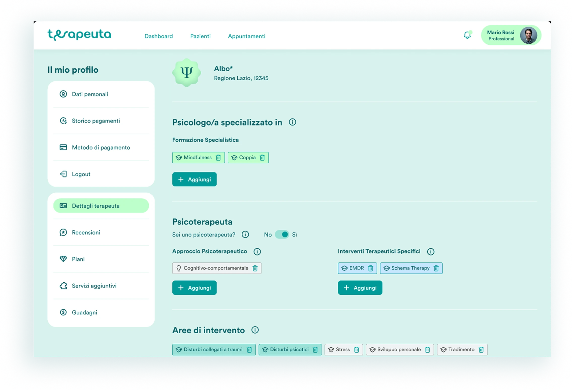Open Interventi Terapeutici Specifici info icon

[431, 251]
